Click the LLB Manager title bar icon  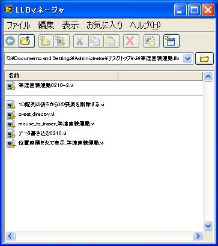(x=8, y=10)
